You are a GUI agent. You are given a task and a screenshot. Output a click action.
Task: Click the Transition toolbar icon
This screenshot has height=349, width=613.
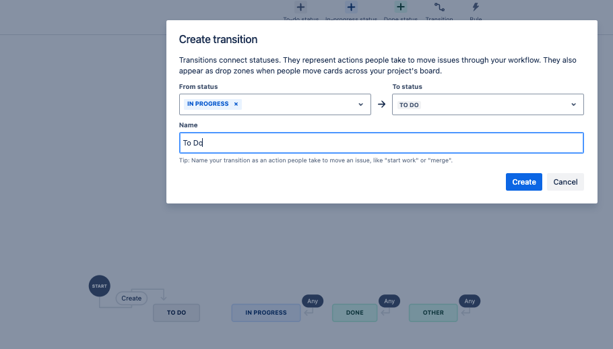439,7
